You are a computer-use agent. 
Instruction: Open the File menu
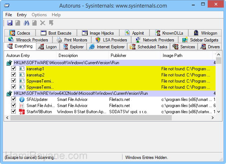tap(9, 15)
